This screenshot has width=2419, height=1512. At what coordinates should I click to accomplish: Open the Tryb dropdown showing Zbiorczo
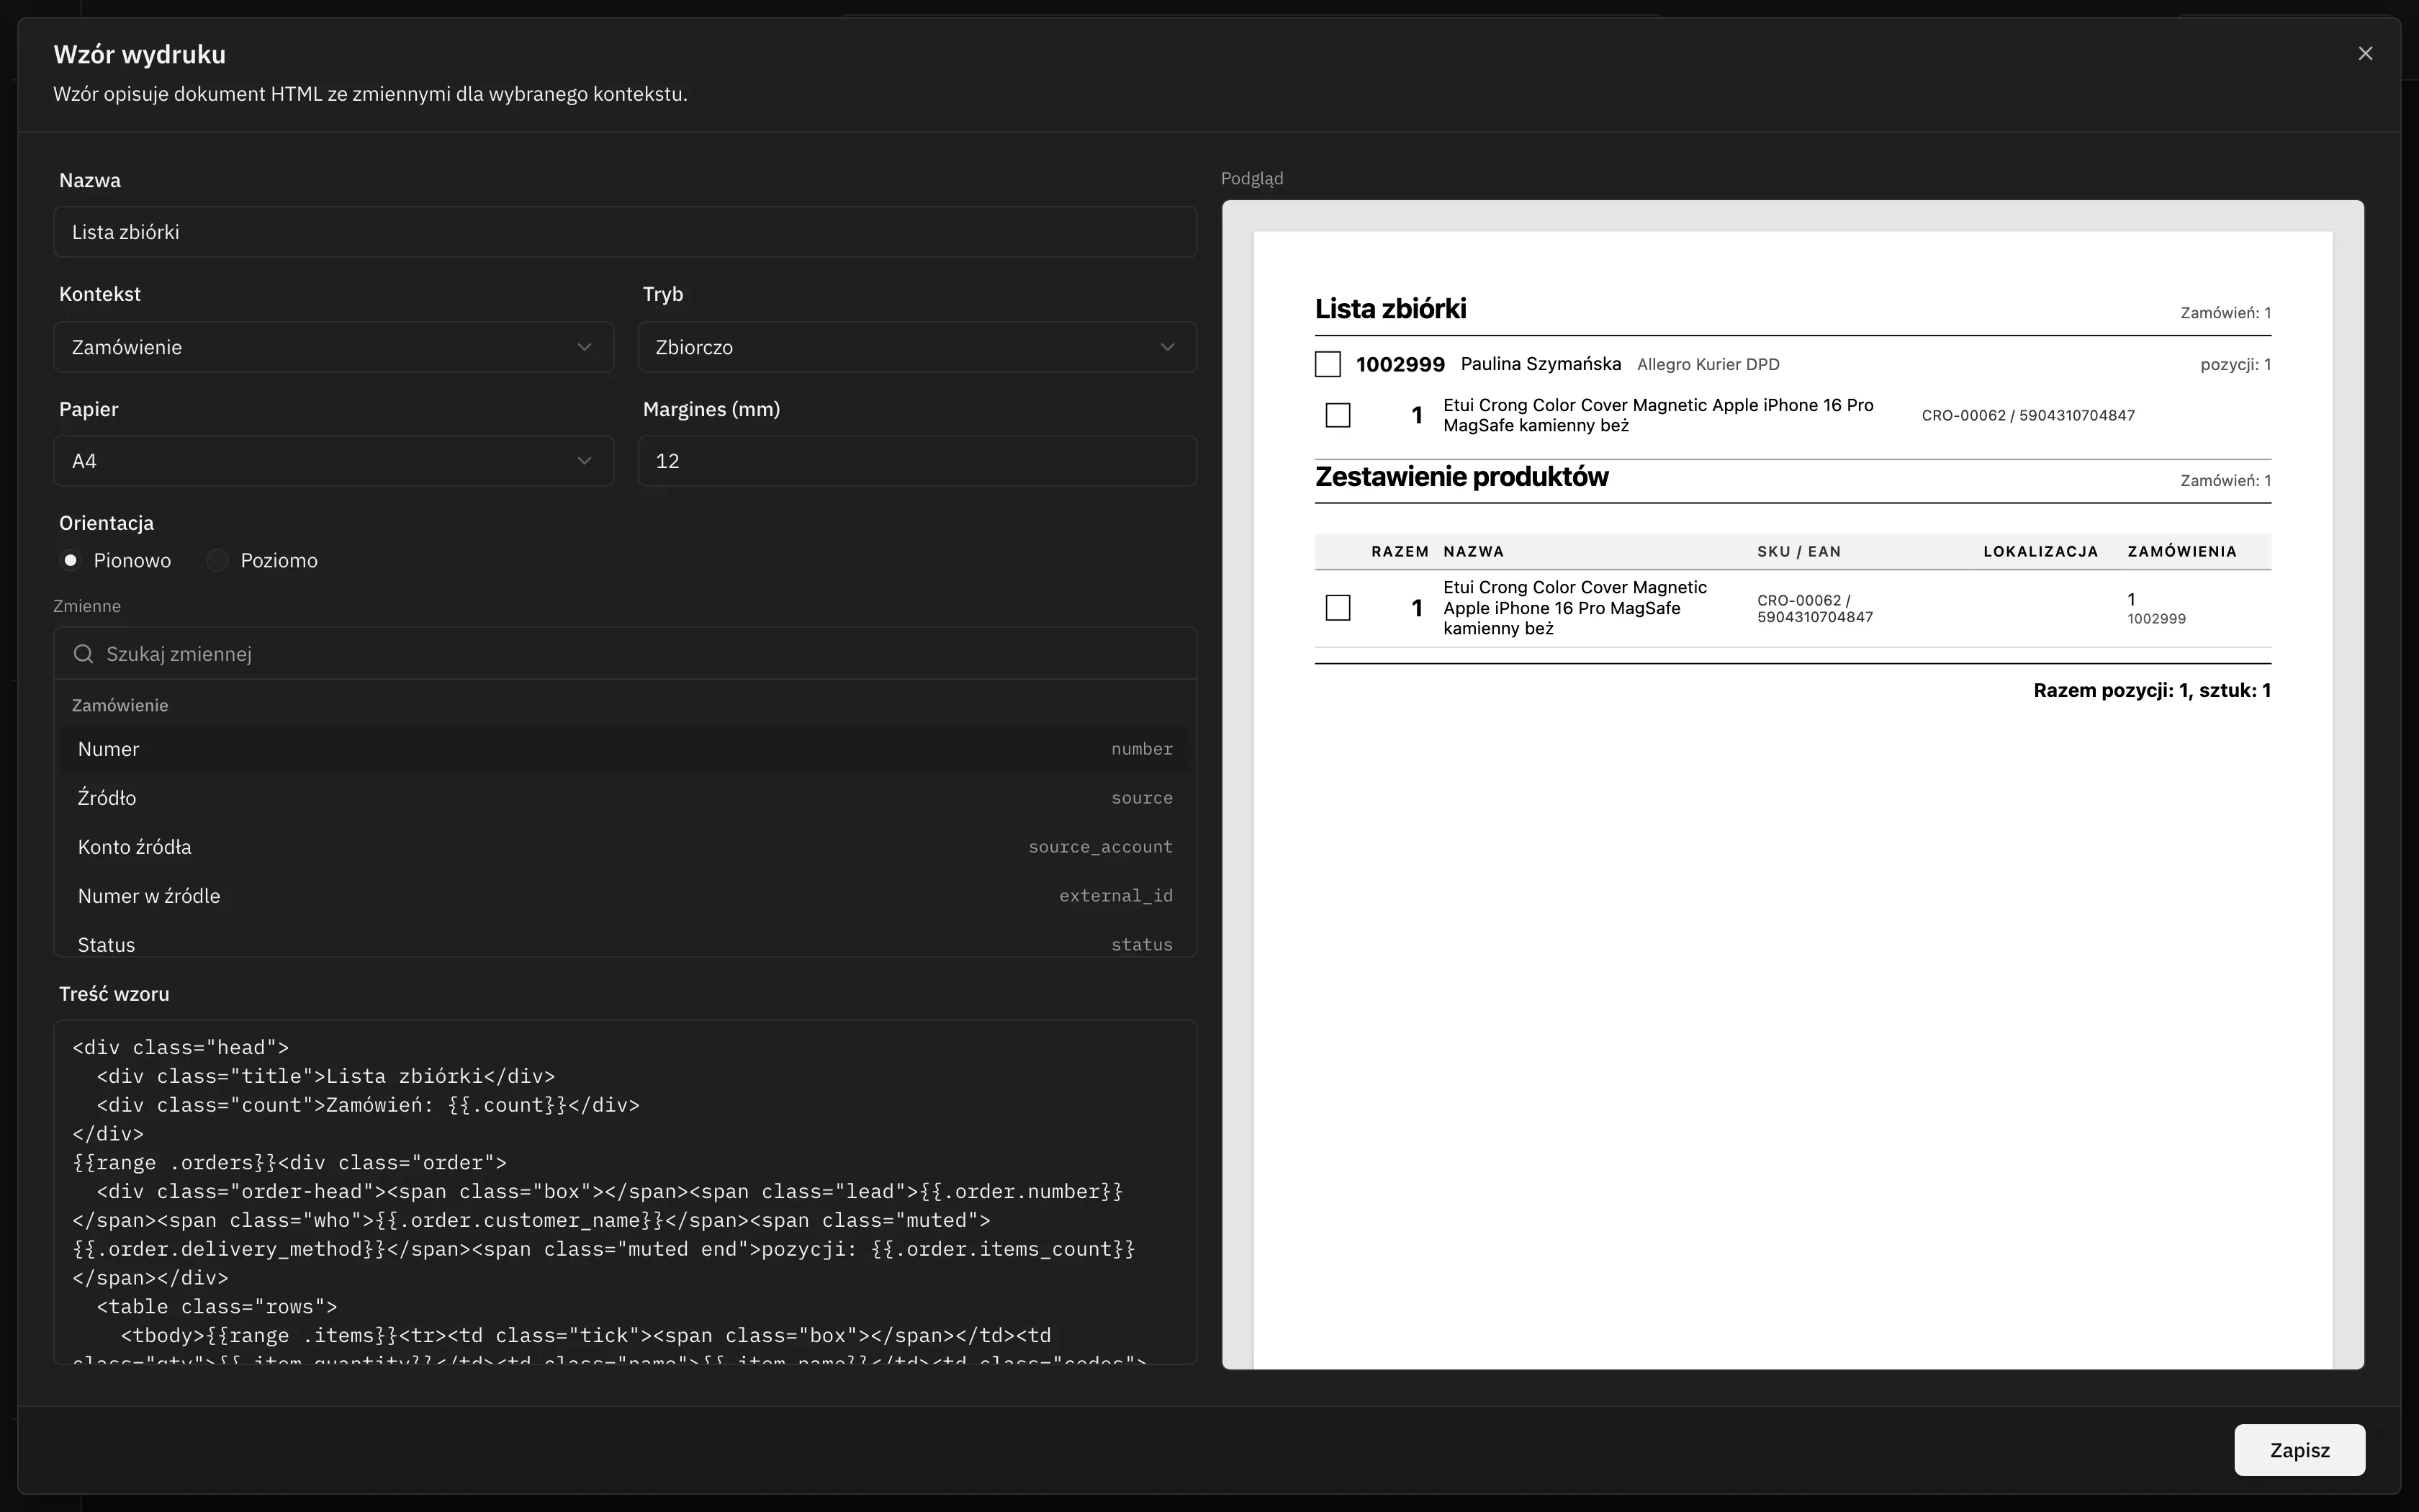(x=918, y=347)
